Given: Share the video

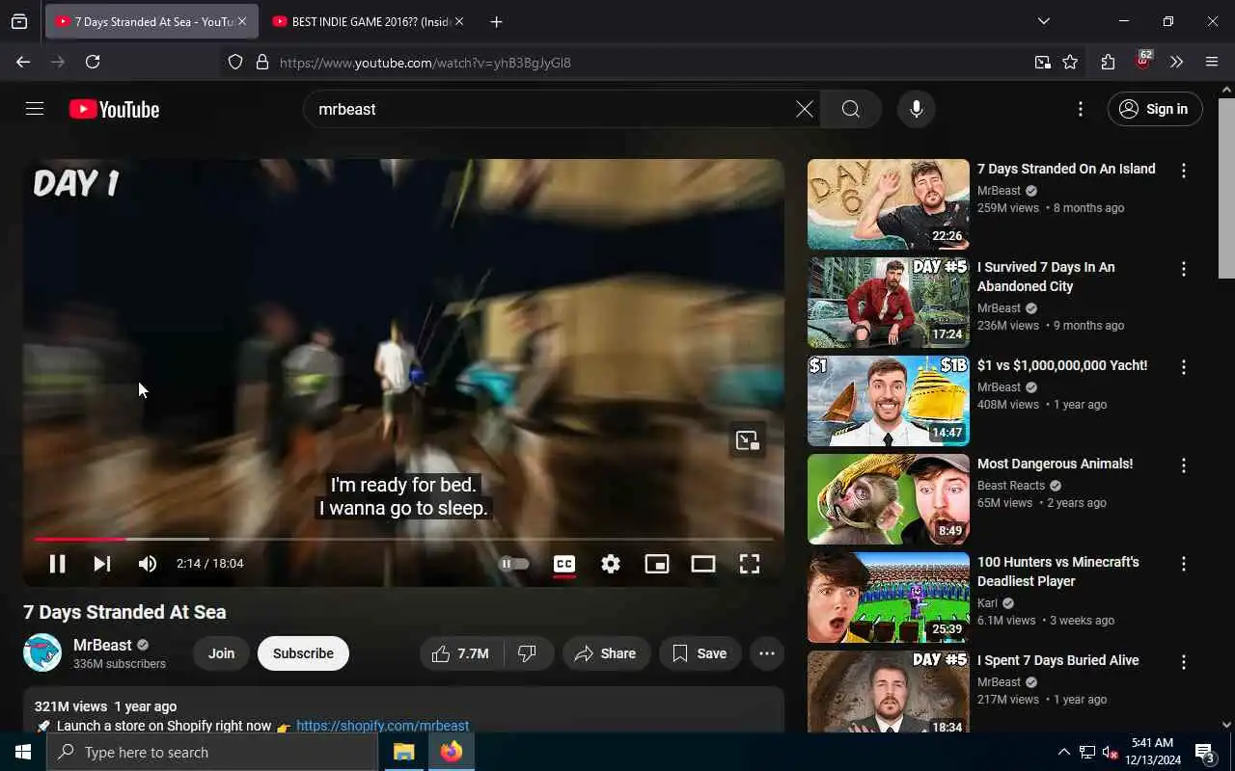Looking at the screenshot, I should tap(606, 653).
